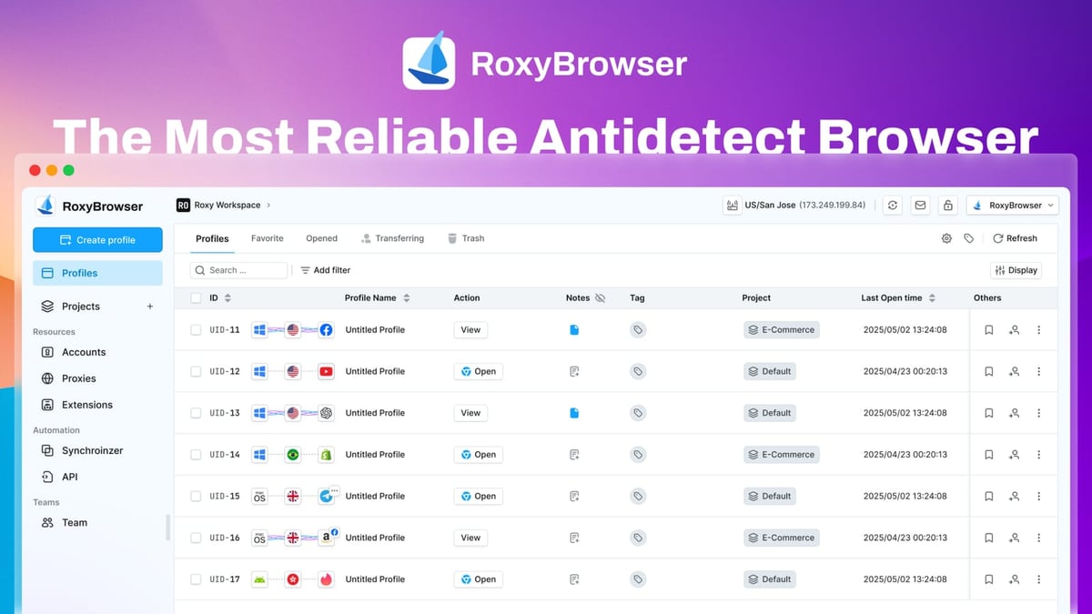Click the Tinder icon in UID-17 row
Viewport: 1092px width, 614px height.
click(x=326, y=579)
